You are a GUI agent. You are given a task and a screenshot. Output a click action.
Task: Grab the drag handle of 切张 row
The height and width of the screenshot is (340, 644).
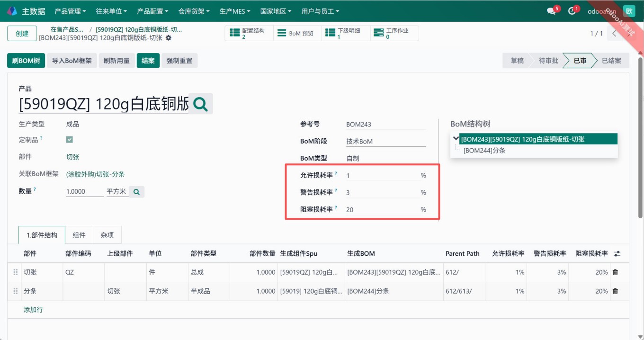pyautogui.click(x=15, y=272)
